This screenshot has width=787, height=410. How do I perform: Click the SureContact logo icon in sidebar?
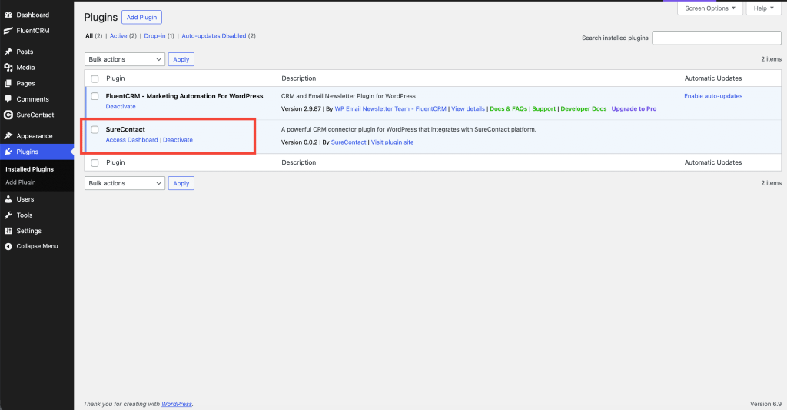tap(8, 115)
